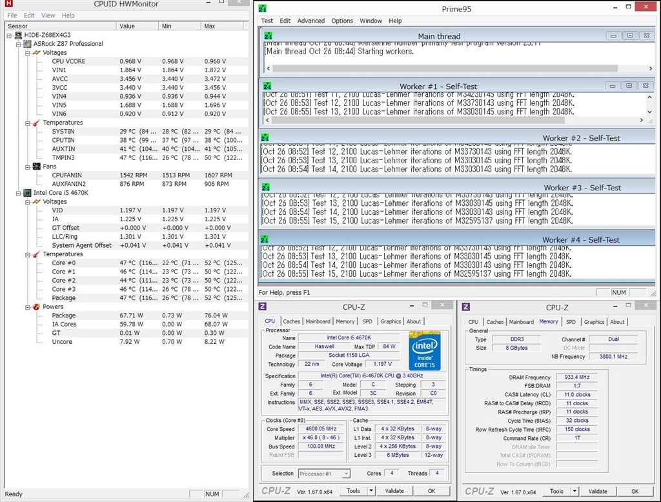Click the Powers category flame icon

click(x=36, y=306)
